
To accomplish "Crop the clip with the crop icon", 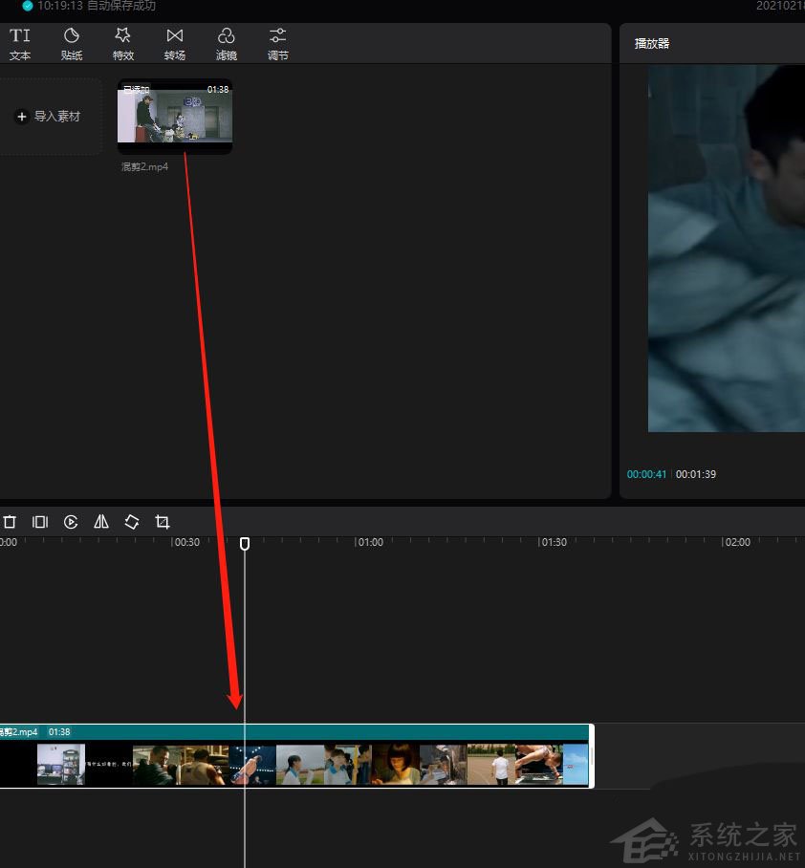I will point(163,522).
